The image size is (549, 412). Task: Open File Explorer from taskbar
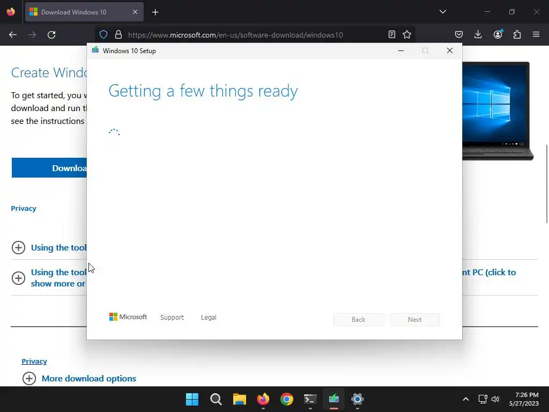(240, 399)
